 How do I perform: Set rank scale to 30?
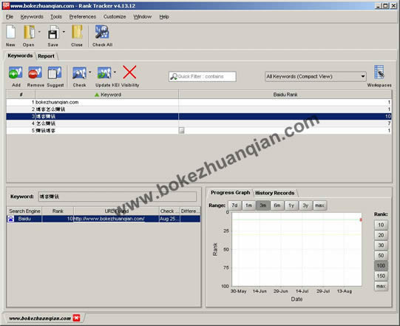pyautogui.click(x=381, y=245)
